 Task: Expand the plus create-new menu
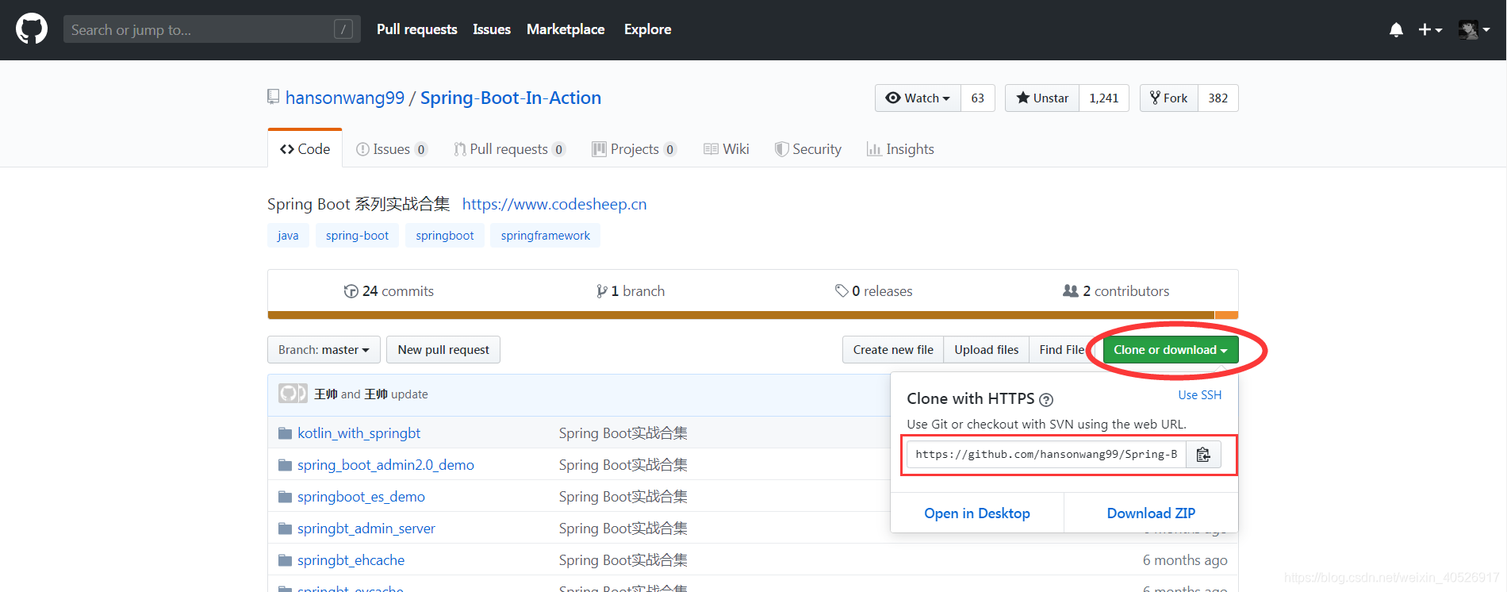pos(1430,29)
